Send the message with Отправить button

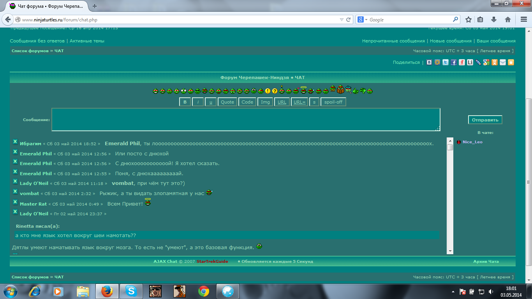pos(485,120)
